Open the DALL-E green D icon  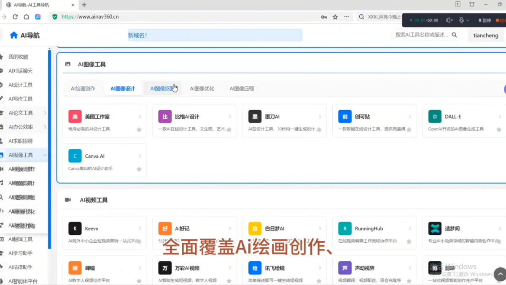coord(435,117)
